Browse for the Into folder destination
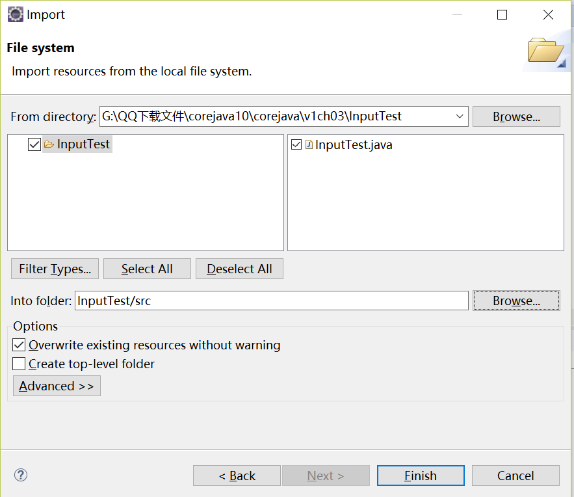The image size is (574, 497). pos(516,301)
